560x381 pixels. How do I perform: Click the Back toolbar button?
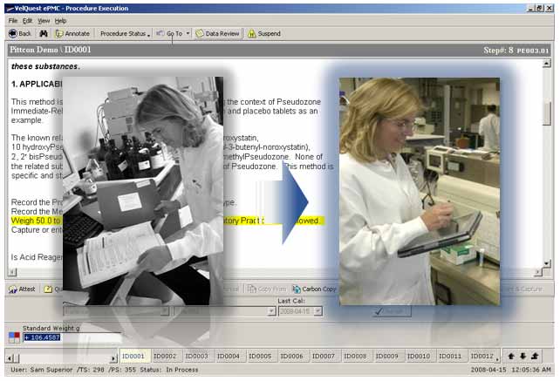pos(20,33)
